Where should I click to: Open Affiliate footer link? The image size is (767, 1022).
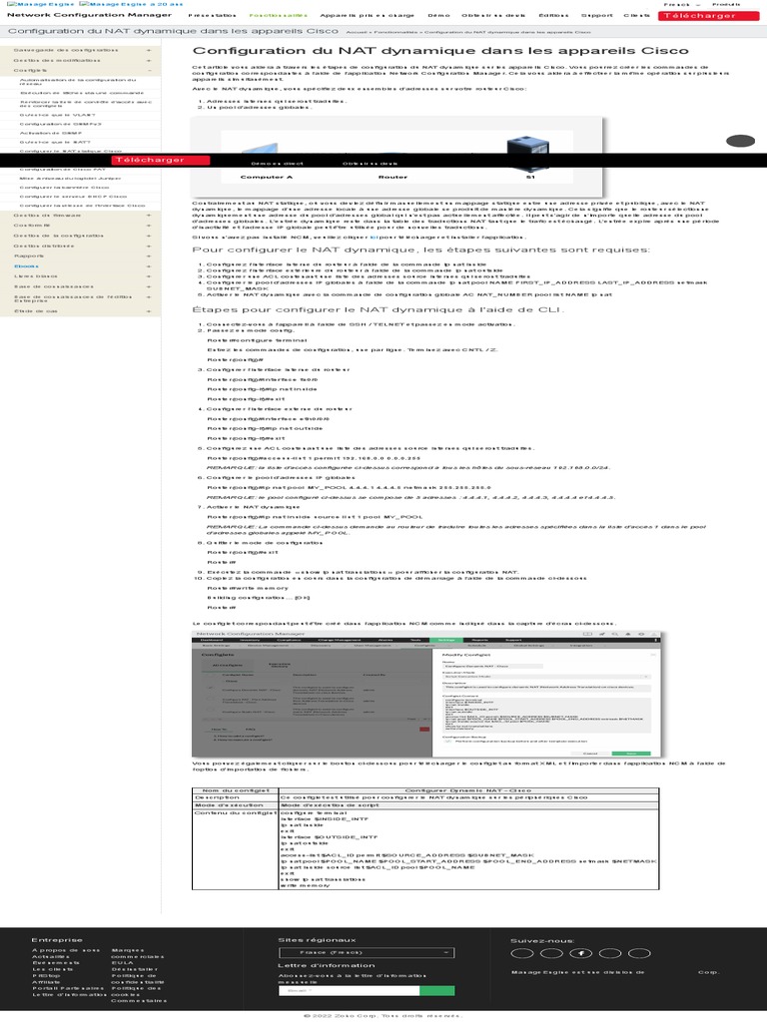point(46,982)
